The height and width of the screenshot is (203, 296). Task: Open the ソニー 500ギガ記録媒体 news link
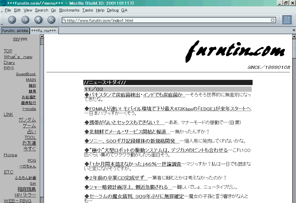coord(132,141)
